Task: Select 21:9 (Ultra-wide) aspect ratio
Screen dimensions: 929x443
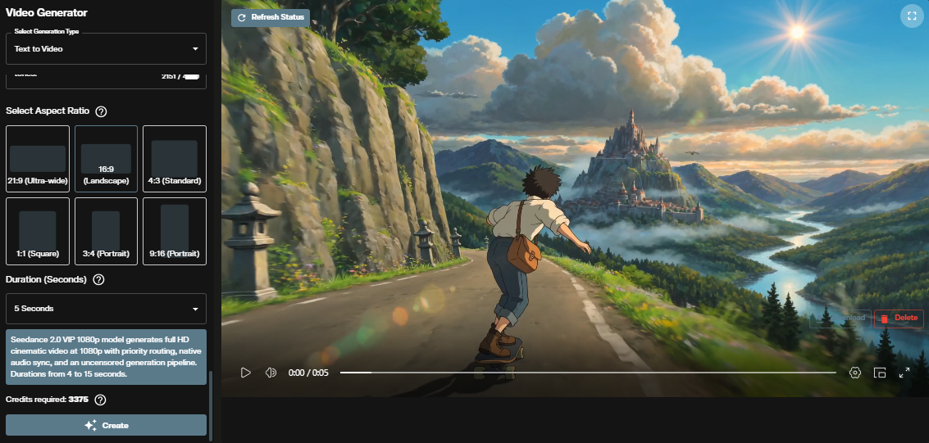Action: click(x=38, y=159)
